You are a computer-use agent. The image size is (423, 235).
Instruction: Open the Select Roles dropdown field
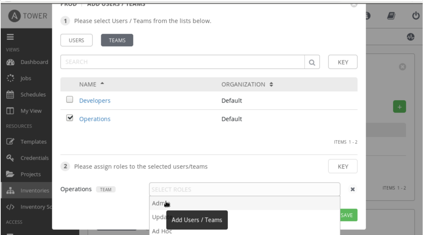[x=244, y=189]
